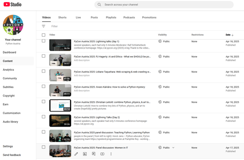Toggle the select-all videos checkbox
The image size is (244, 160).
click(x=44, y=35)
